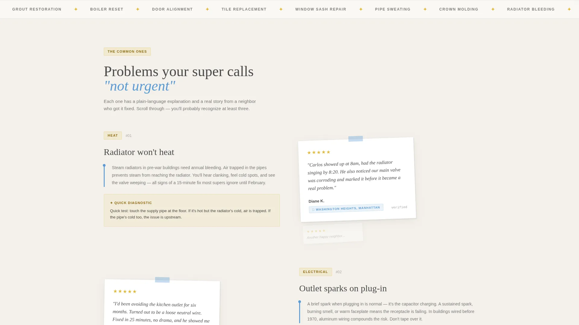The image size is (579, 325).
Task: Click the Grout Restoration ticker item
Action: point(37,9)
